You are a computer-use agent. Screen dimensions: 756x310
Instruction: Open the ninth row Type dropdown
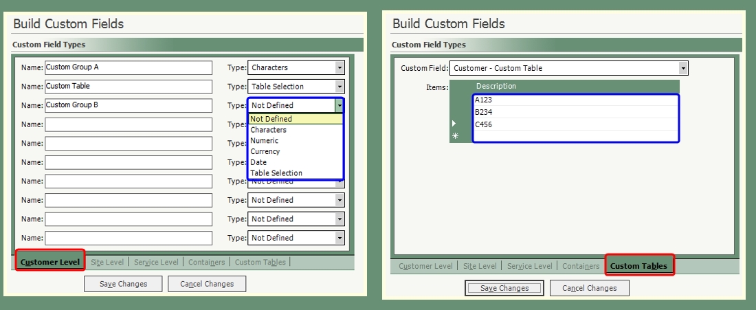[340, 219]
